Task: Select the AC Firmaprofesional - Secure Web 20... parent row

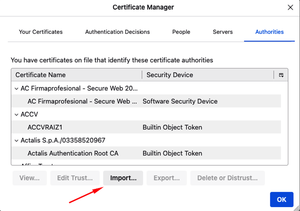Action: [x=146, y=88]
